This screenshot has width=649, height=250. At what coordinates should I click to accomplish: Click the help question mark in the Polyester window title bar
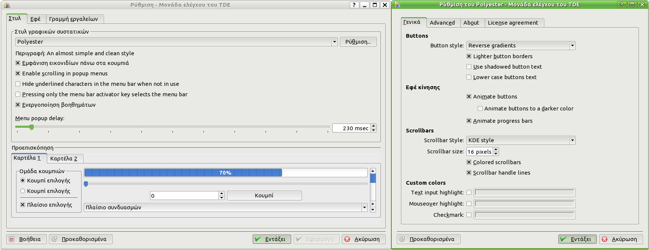622,4
